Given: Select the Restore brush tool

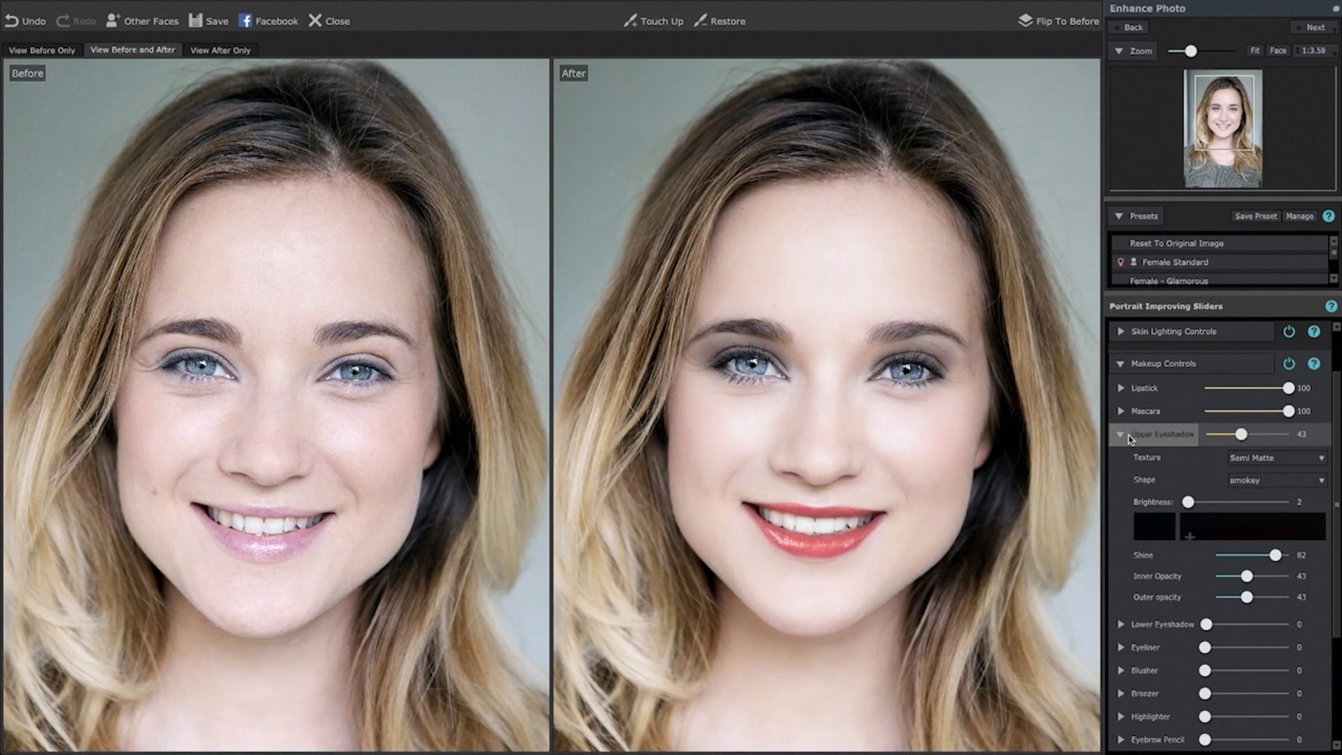Looking at the screenshot, I should (x=700, y=21).
